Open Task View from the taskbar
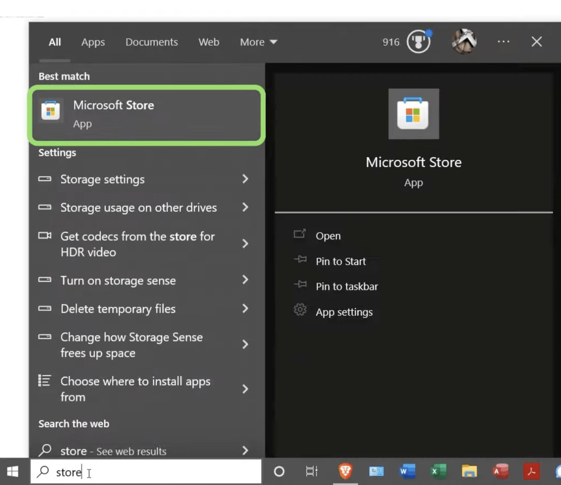Screen dimensions: 561x485 tap(311, 471)
